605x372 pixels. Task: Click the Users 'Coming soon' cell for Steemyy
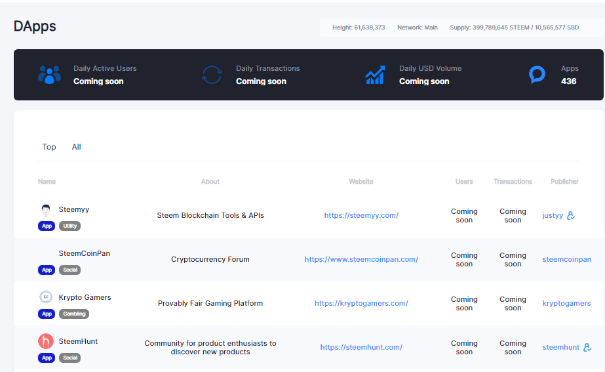pyautogui.click(x=464, y=216)
